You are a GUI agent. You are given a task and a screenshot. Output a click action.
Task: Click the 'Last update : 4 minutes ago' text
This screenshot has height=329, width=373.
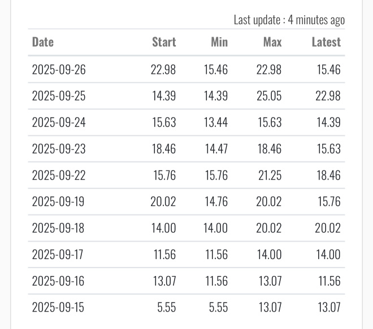(x=289, y=20)
